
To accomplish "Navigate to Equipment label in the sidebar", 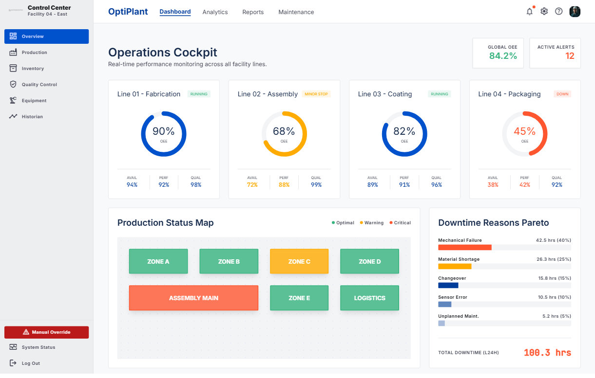I will (x=34, y=101).
